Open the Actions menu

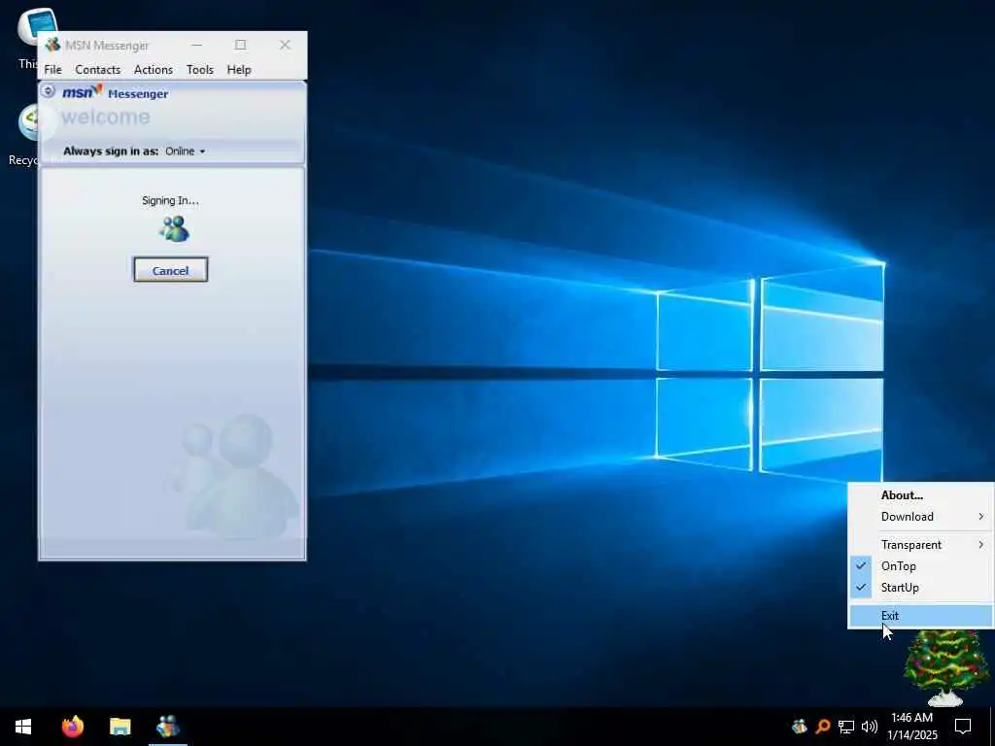153,70
